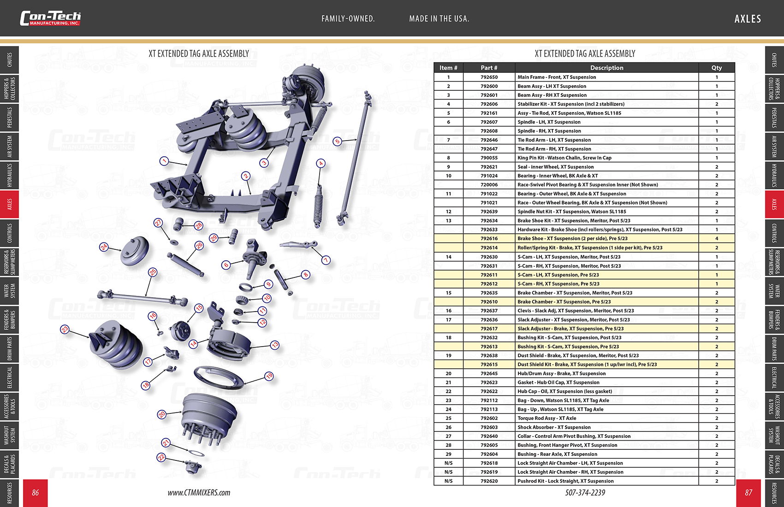Select callout 6 beside the spindle

tap(226, 265)
